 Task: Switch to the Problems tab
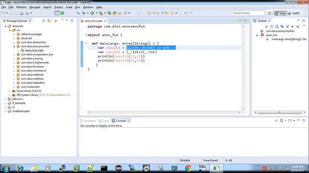click(88, 121)
